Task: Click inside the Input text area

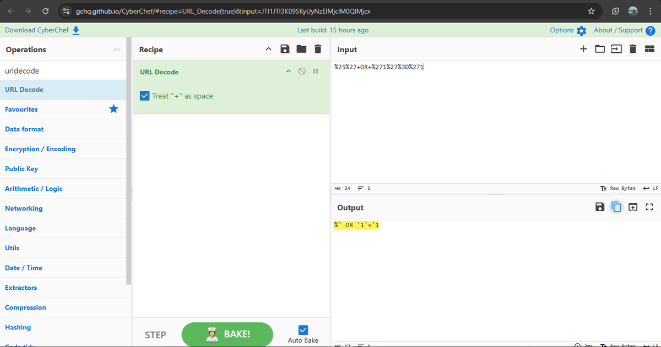Action: point(496,121)
